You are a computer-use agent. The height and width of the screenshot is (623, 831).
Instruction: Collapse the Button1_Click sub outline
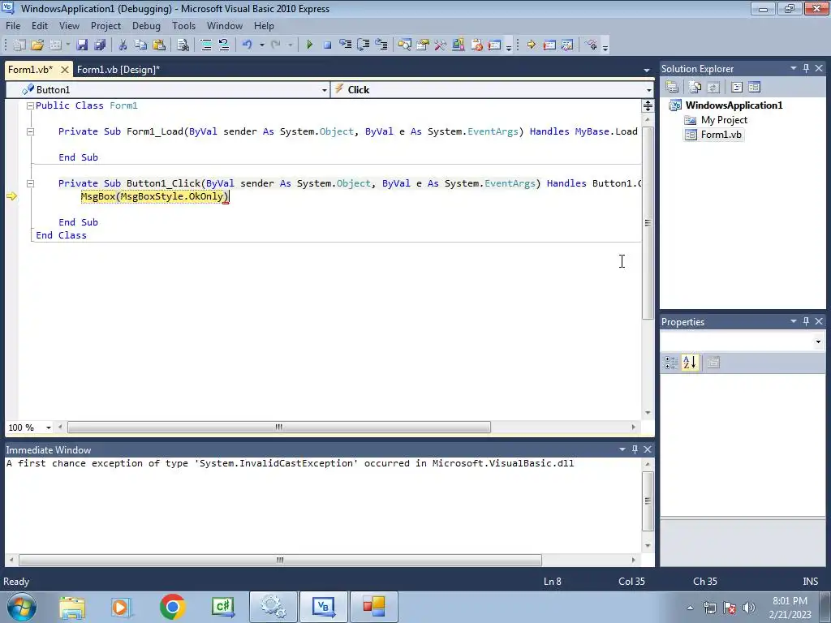click(x=30, y=183)
